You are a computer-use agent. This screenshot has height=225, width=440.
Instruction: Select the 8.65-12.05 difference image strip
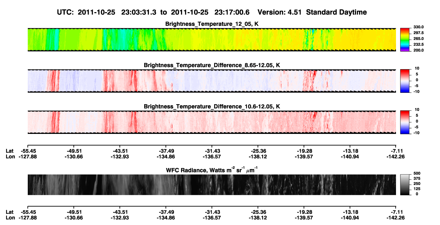tap(212, 81)
